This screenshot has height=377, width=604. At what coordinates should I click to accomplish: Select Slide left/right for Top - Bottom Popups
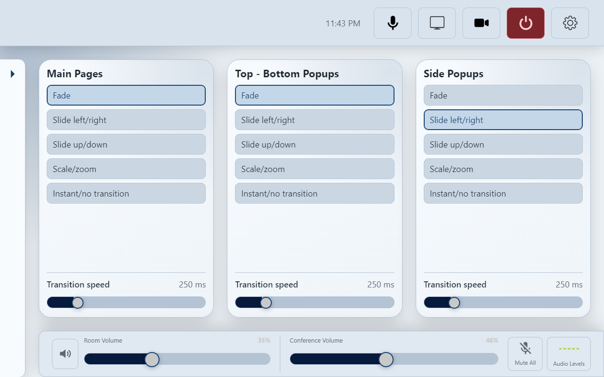pyautogui.click(x=315, y=120)
